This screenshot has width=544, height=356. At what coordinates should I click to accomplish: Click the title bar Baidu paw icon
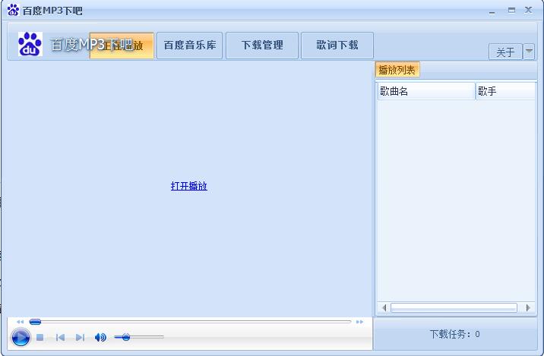pos(13,10)
